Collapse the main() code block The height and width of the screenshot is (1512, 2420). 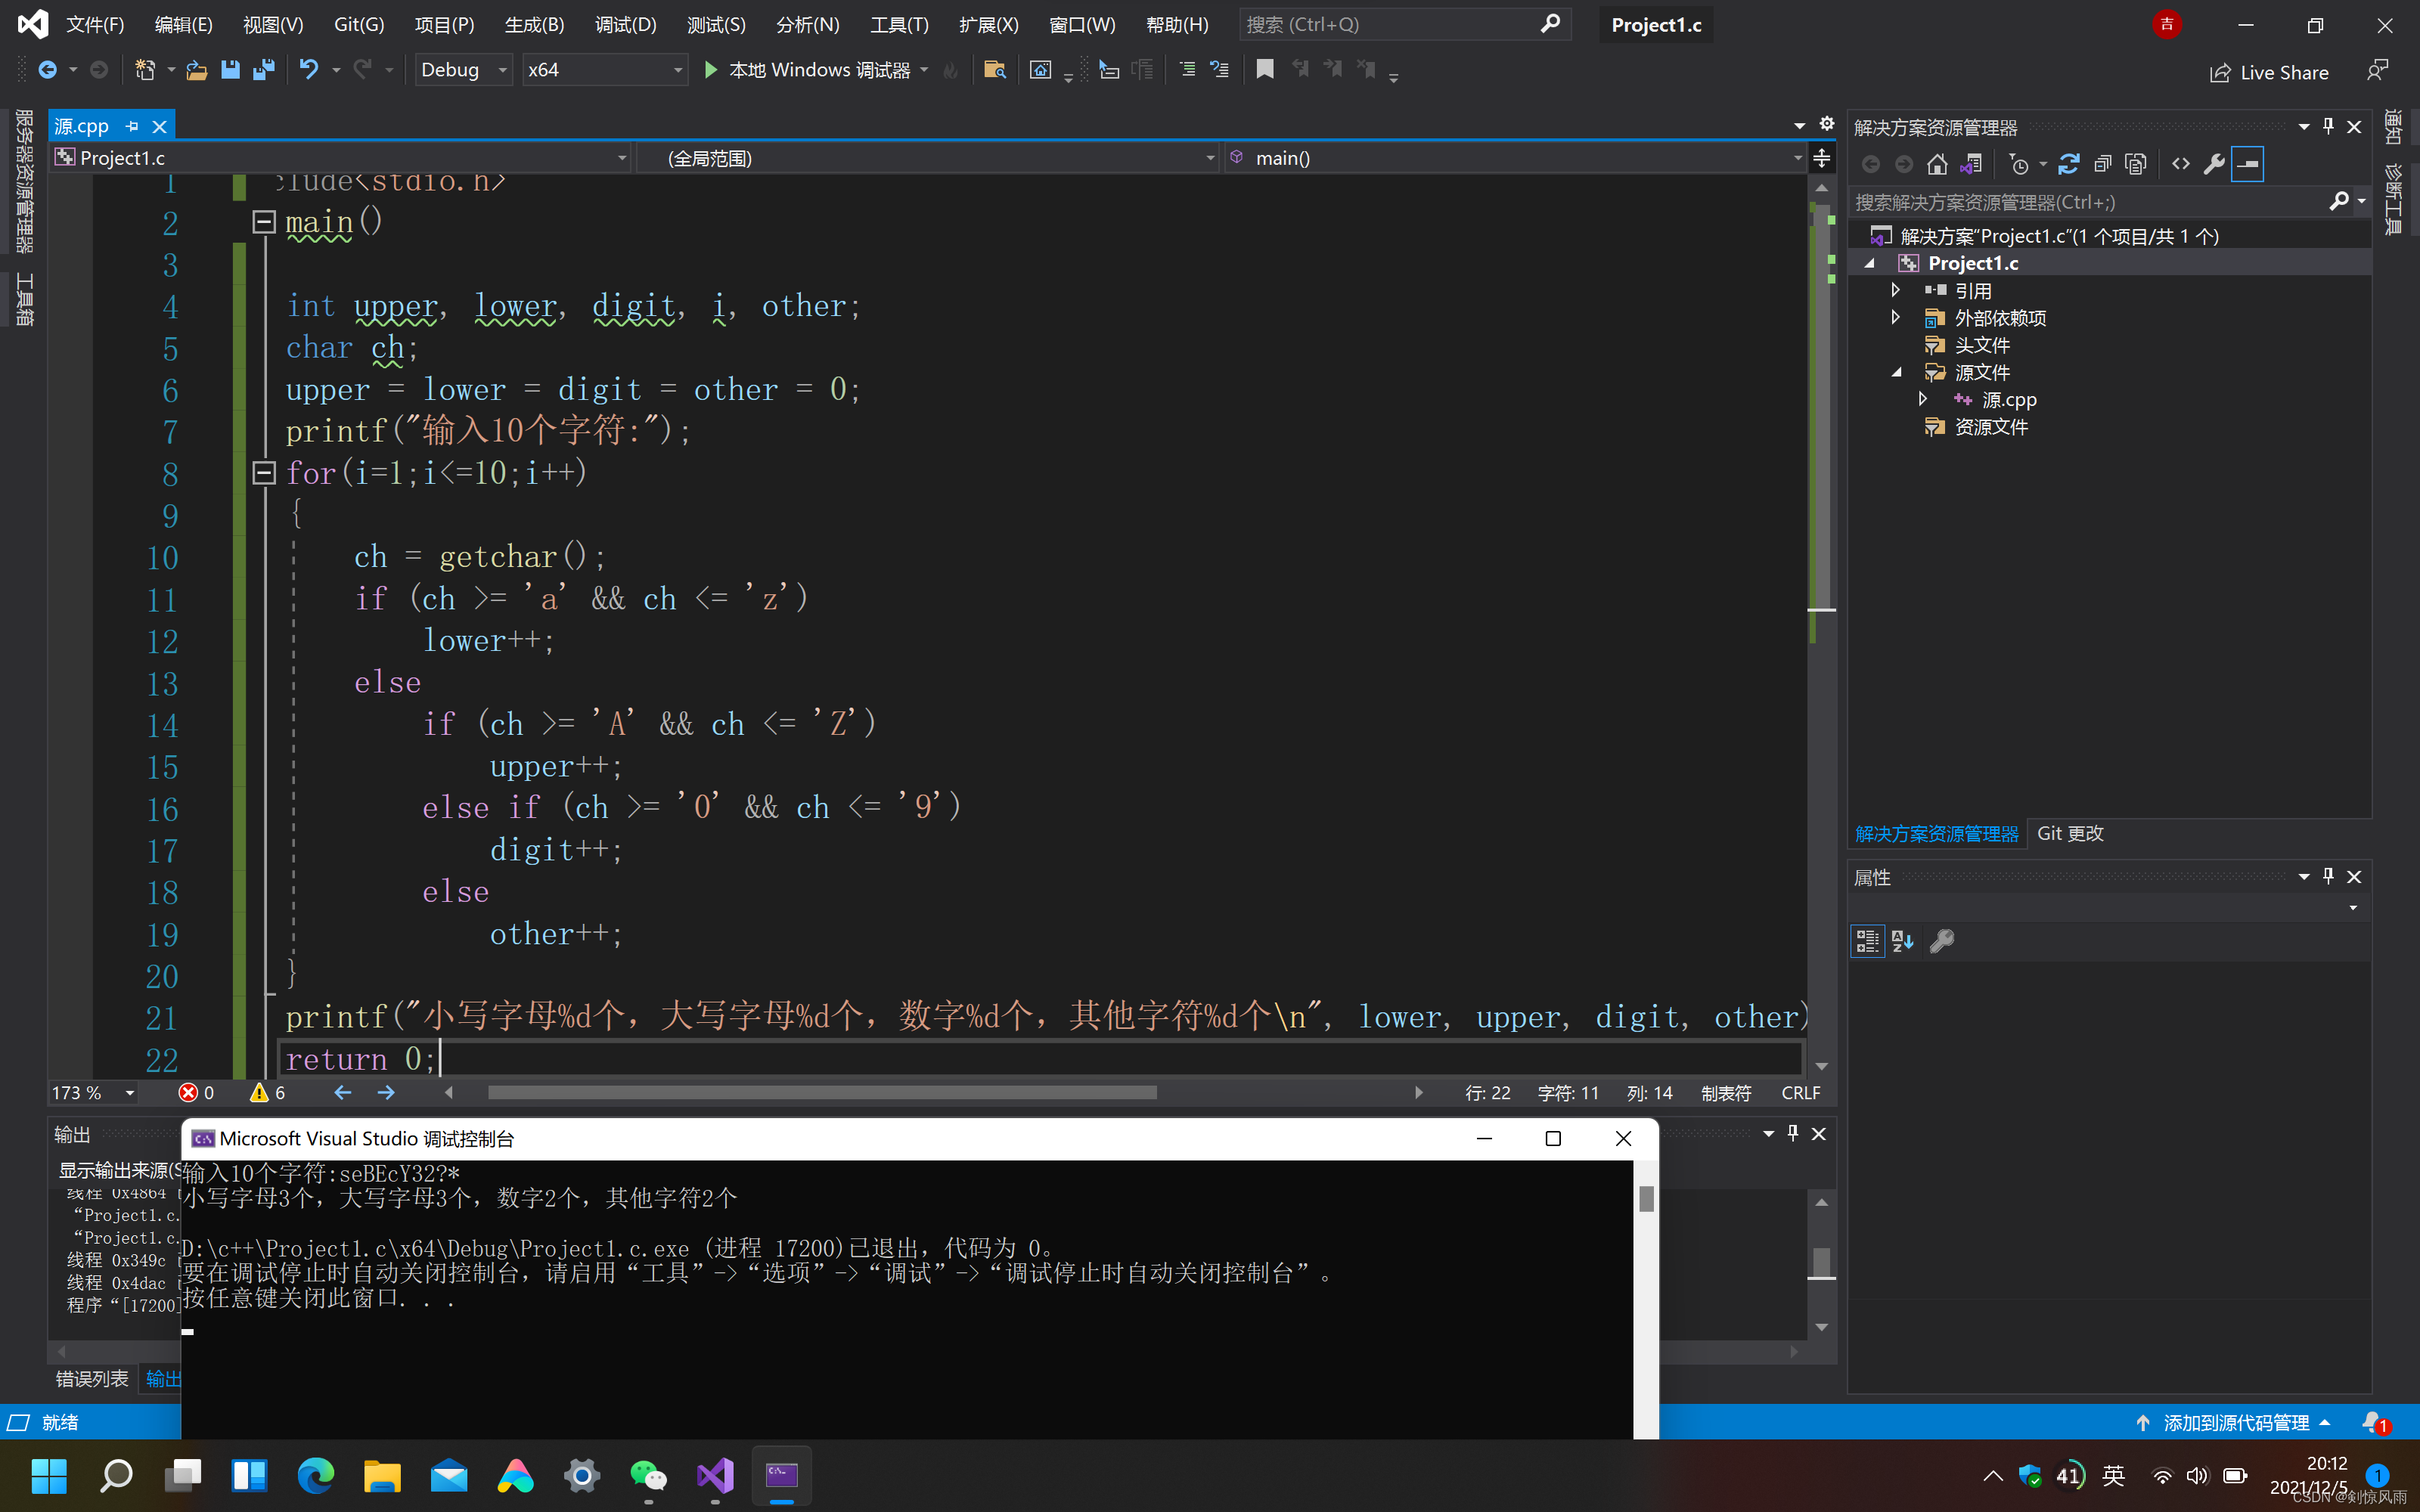click(x=264, y=222)
